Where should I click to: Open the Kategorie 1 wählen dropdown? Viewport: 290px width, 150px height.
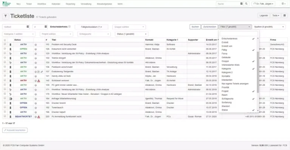point(19,34)
